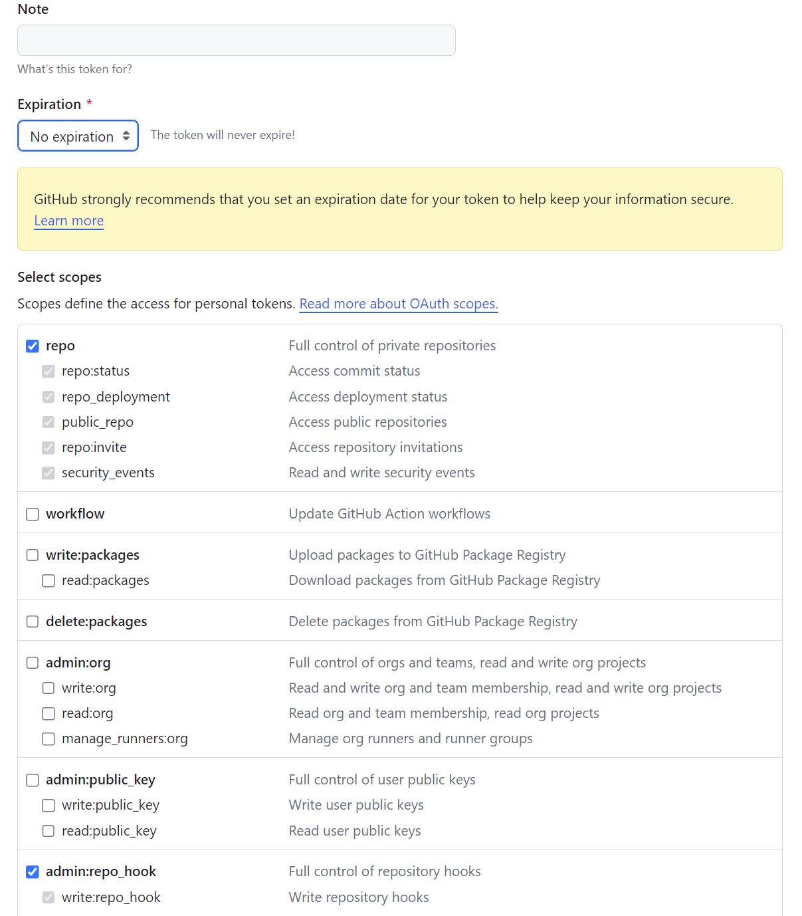Tick the read:packages checkbox
The height and width of the screenshot is (916, 802).
[49, 581]
